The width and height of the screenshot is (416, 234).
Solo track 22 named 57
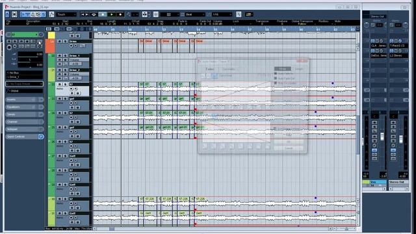[65, 84]
